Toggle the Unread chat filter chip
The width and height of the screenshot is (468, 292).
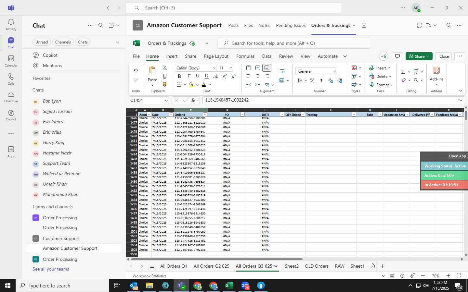[42, 42]
